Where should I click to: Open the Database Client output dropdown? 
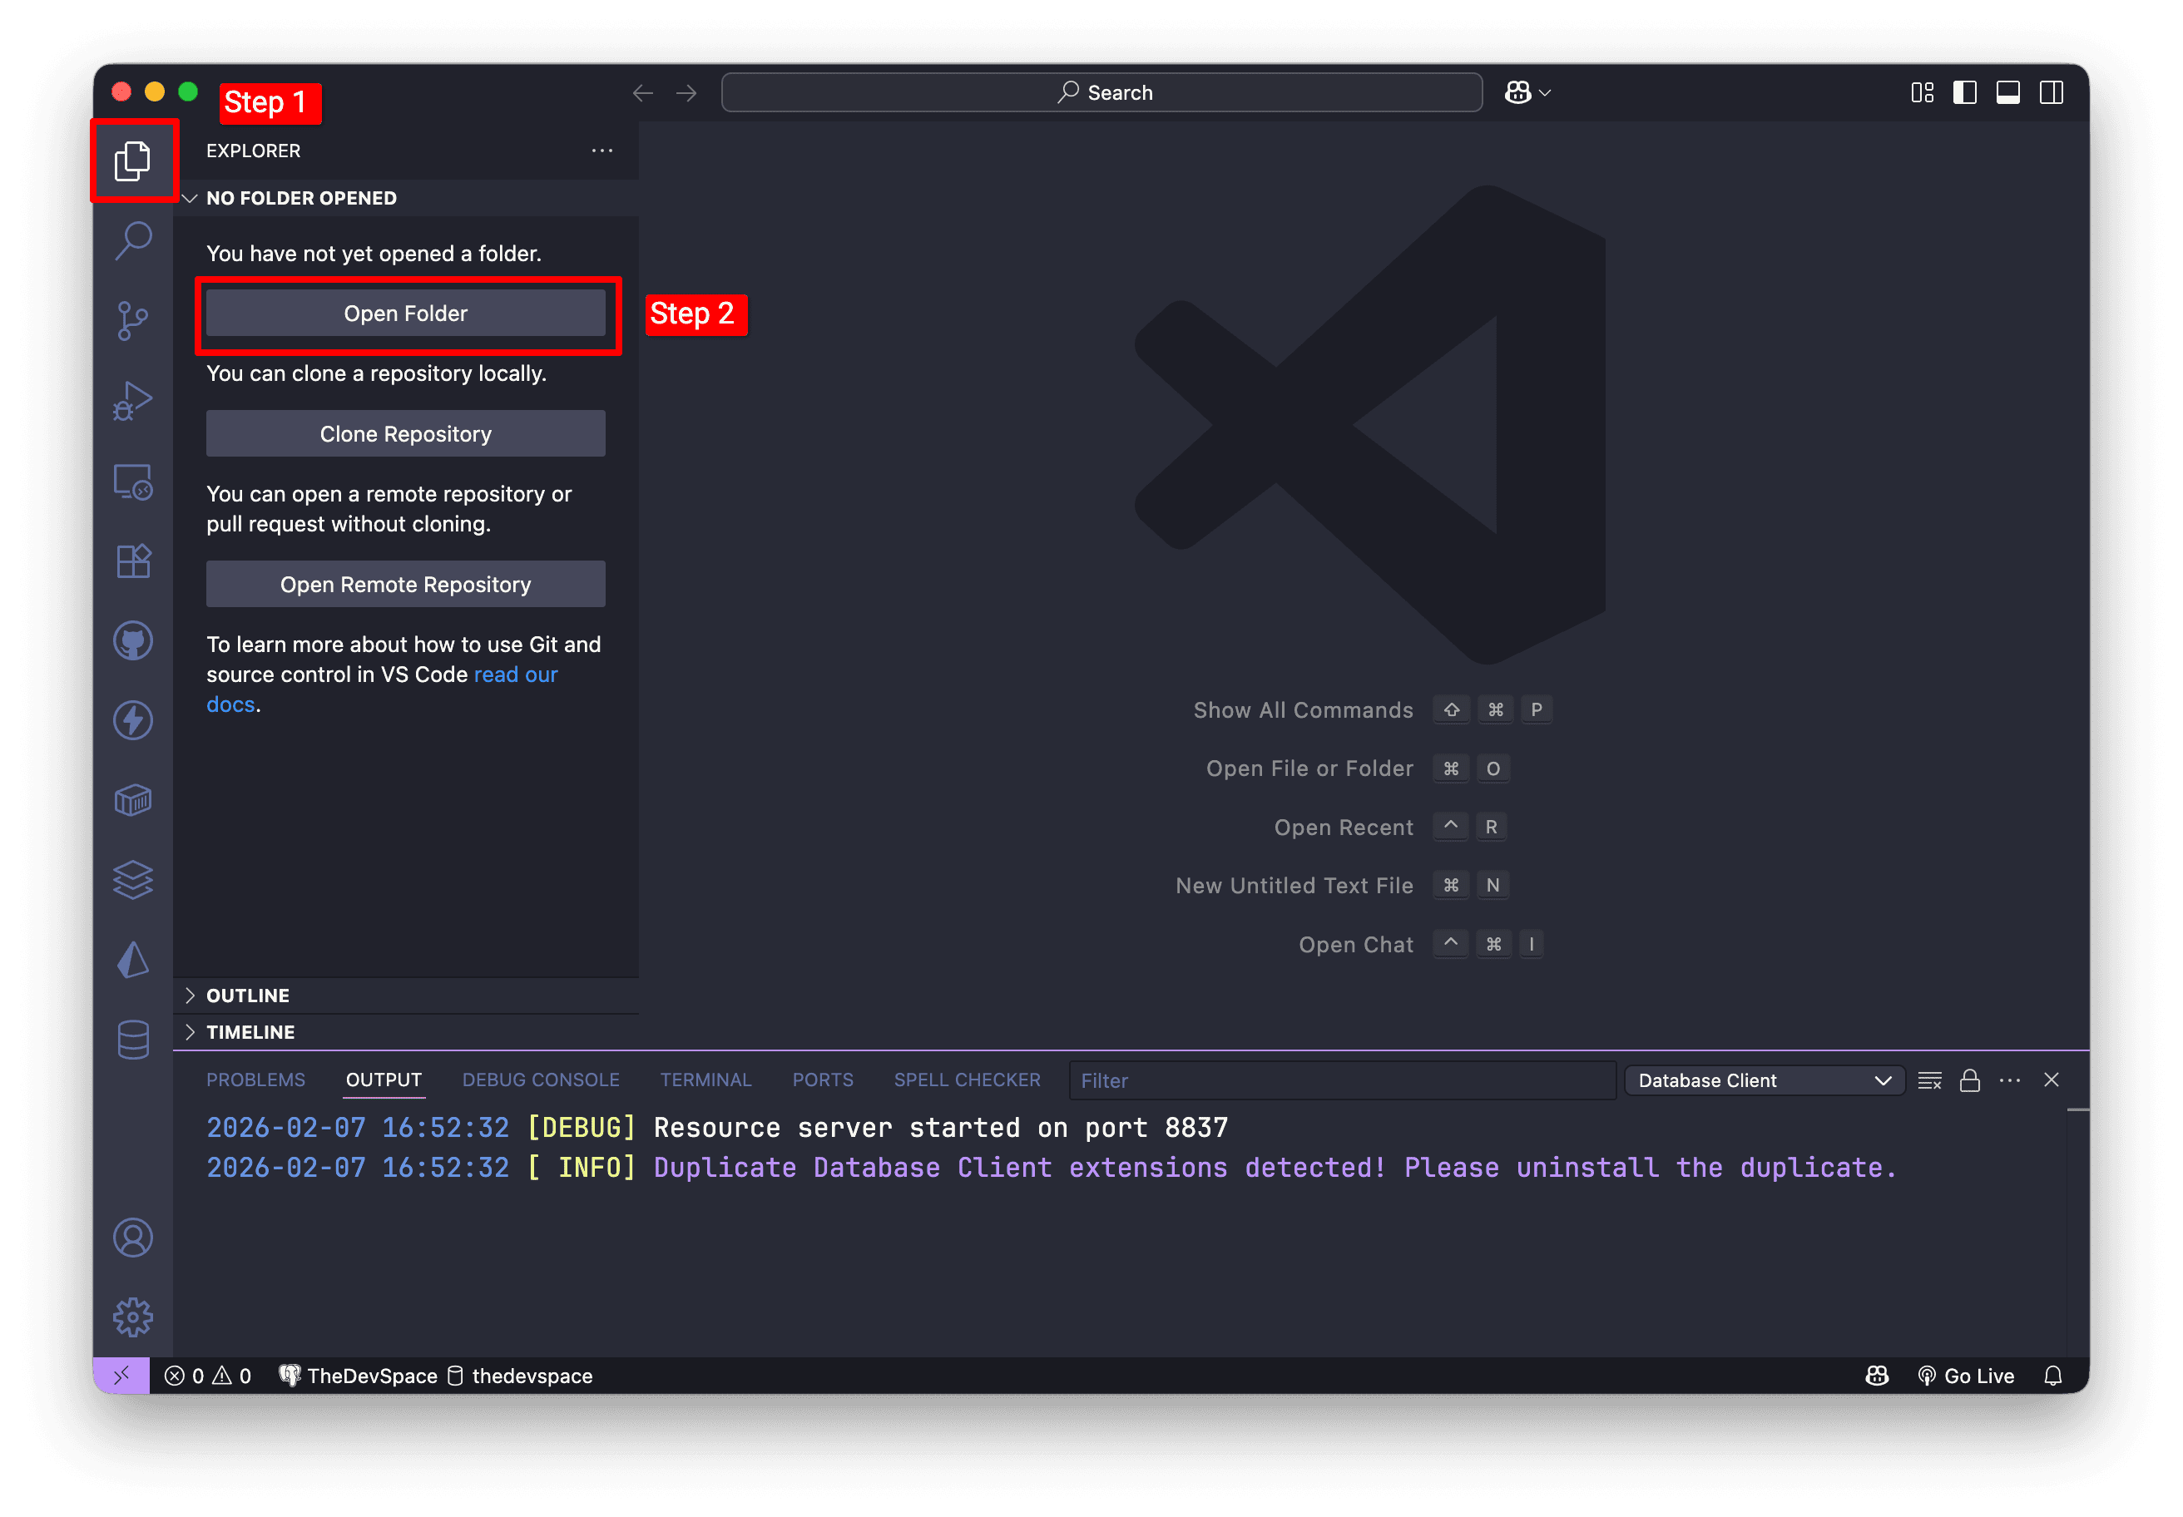1764,1080
